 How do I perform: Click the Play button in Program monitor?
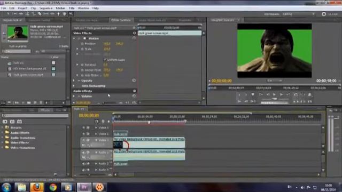[x=274, y=94]
